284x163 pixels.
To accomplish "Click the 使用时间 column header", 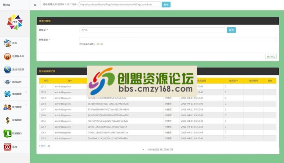I will tap(253, 81).
